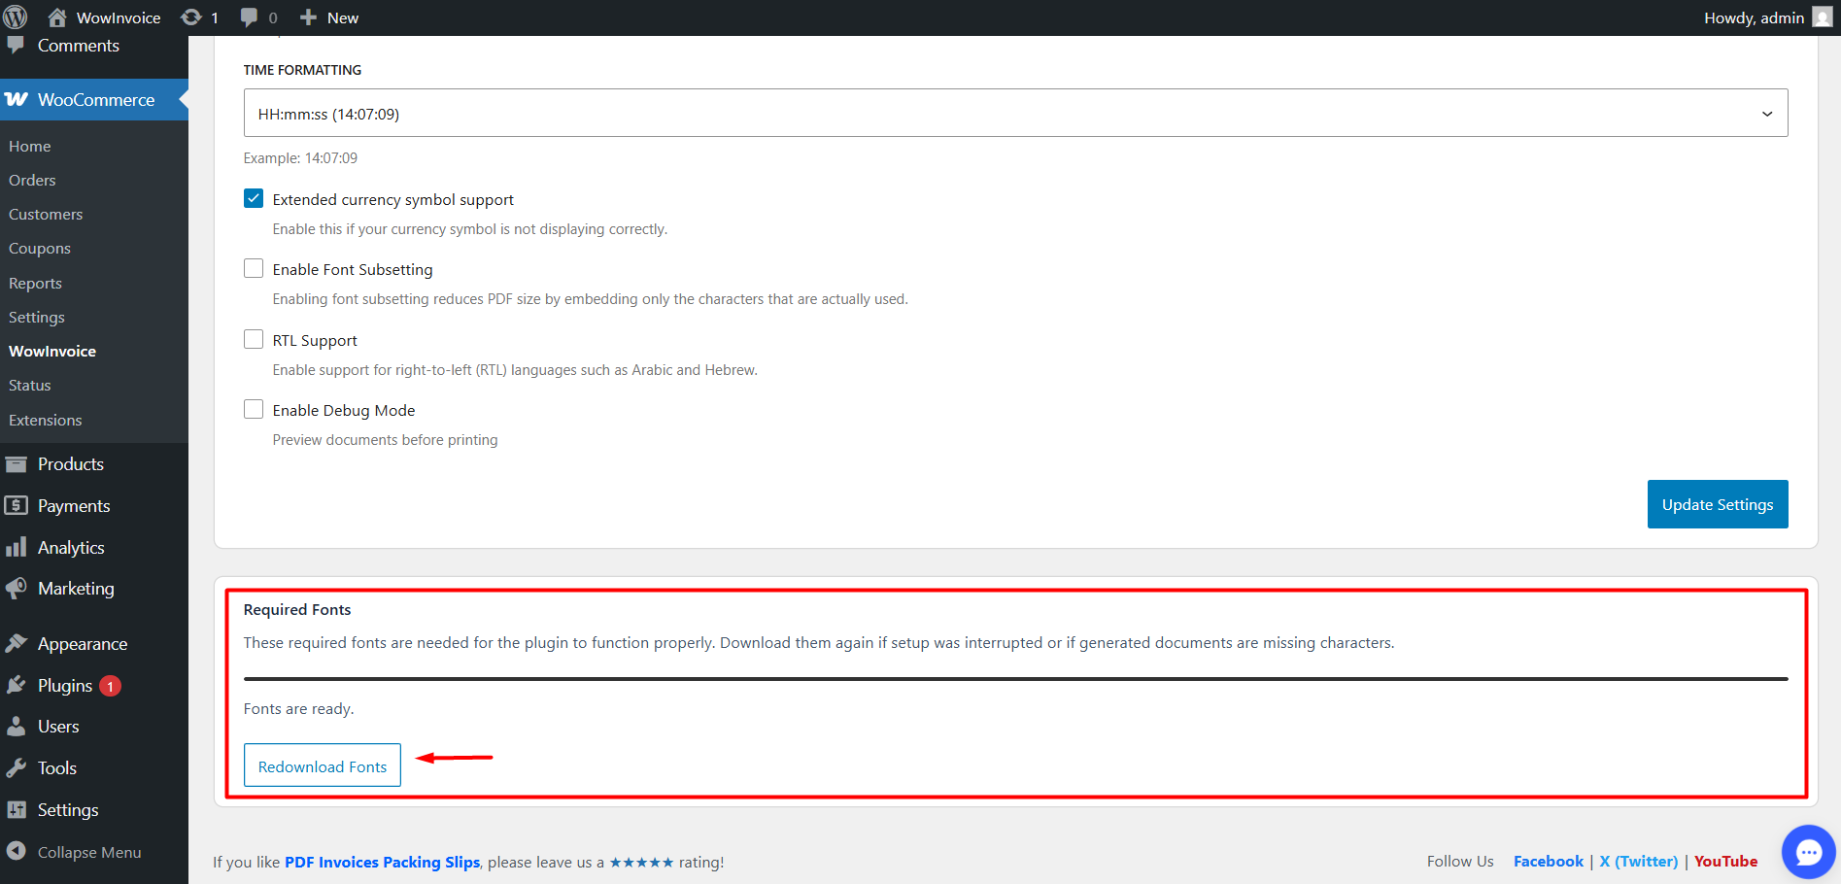Click the 'TIME FORMATTING' label
The image size is (1841, 884).
click(302, 70)
